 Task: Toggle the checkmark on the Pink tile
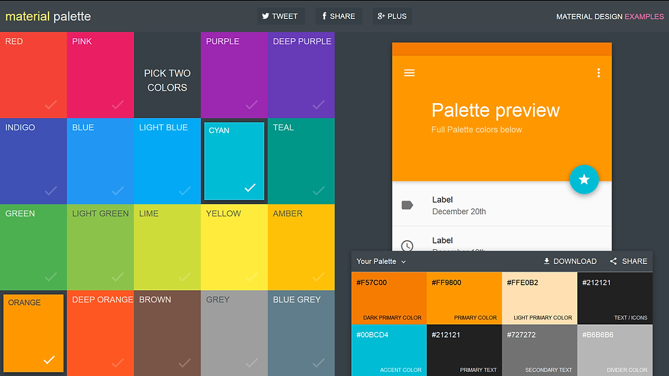click(x=117, y=104)
